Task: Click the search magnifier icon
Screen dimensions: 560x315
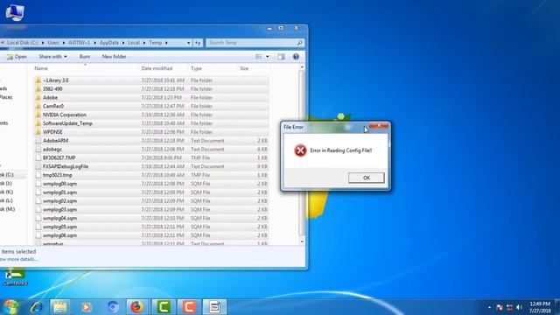Action: coord(299,43)
